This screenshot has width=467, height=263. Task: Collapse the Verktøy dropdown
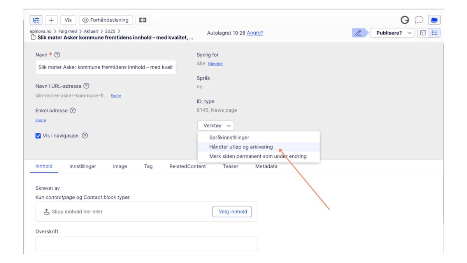coord(216,125)
